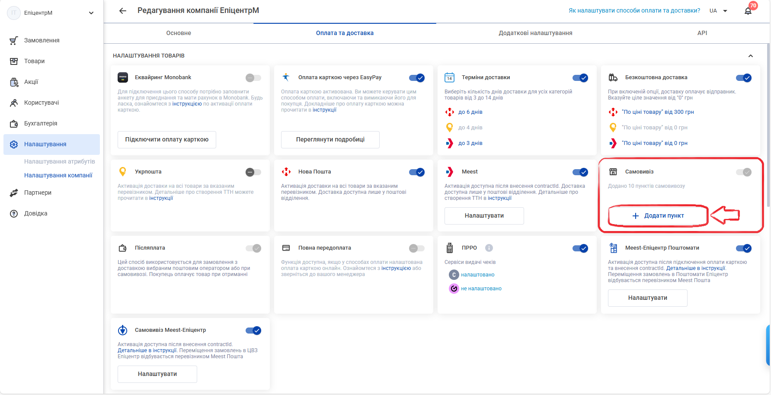Click the 'до 3 днів' delivery term link
This screenshot has width=771, height=395.
(470, 143)
